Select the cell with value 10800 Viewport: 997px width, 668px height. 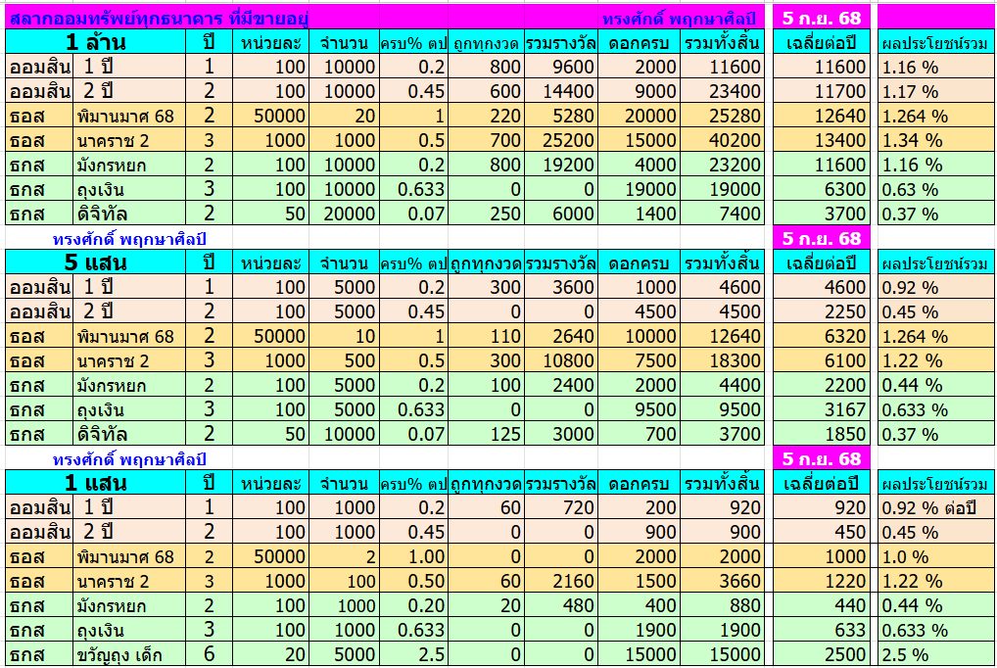(x=561, y=360)
